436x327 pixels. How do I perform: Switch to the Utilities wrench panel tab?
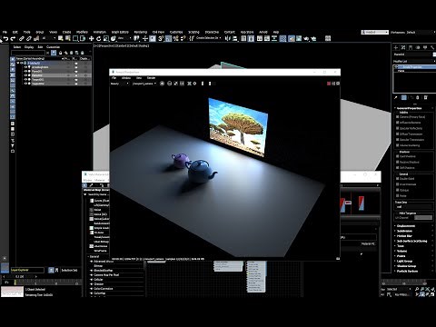click(x=432, y=47)
